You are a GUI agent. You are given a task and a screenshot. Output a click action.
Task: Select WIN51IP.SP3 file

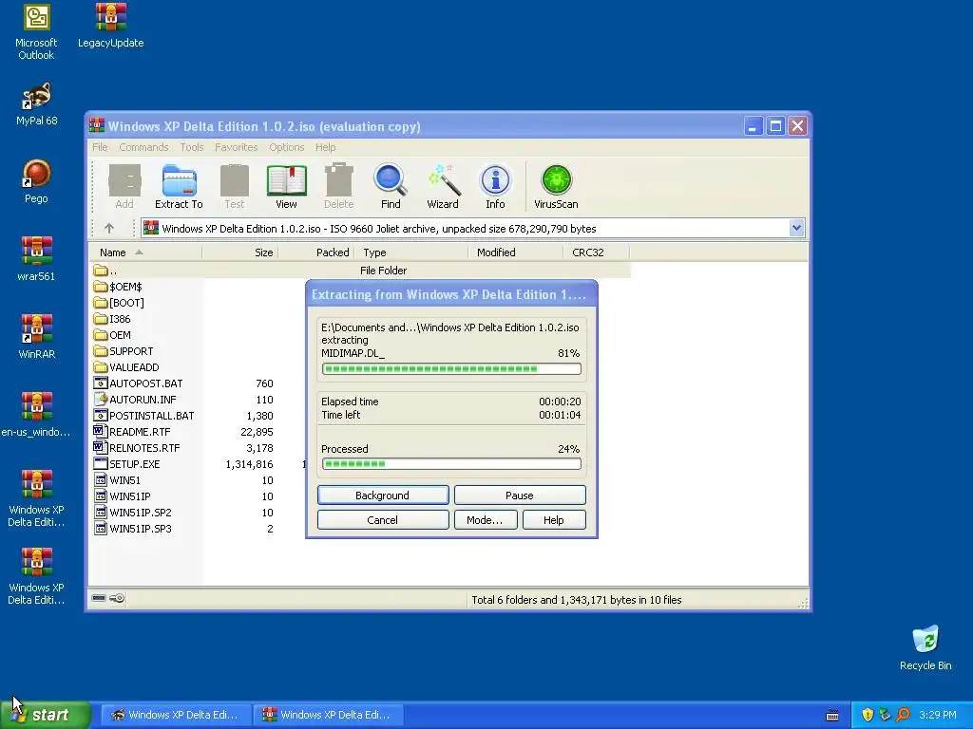(132, 528)
